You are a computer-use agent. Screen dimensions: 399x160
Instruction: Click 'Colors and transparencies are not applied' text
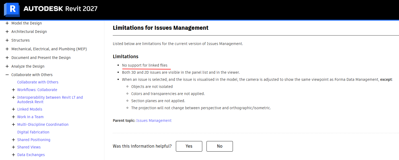point(168,94)
